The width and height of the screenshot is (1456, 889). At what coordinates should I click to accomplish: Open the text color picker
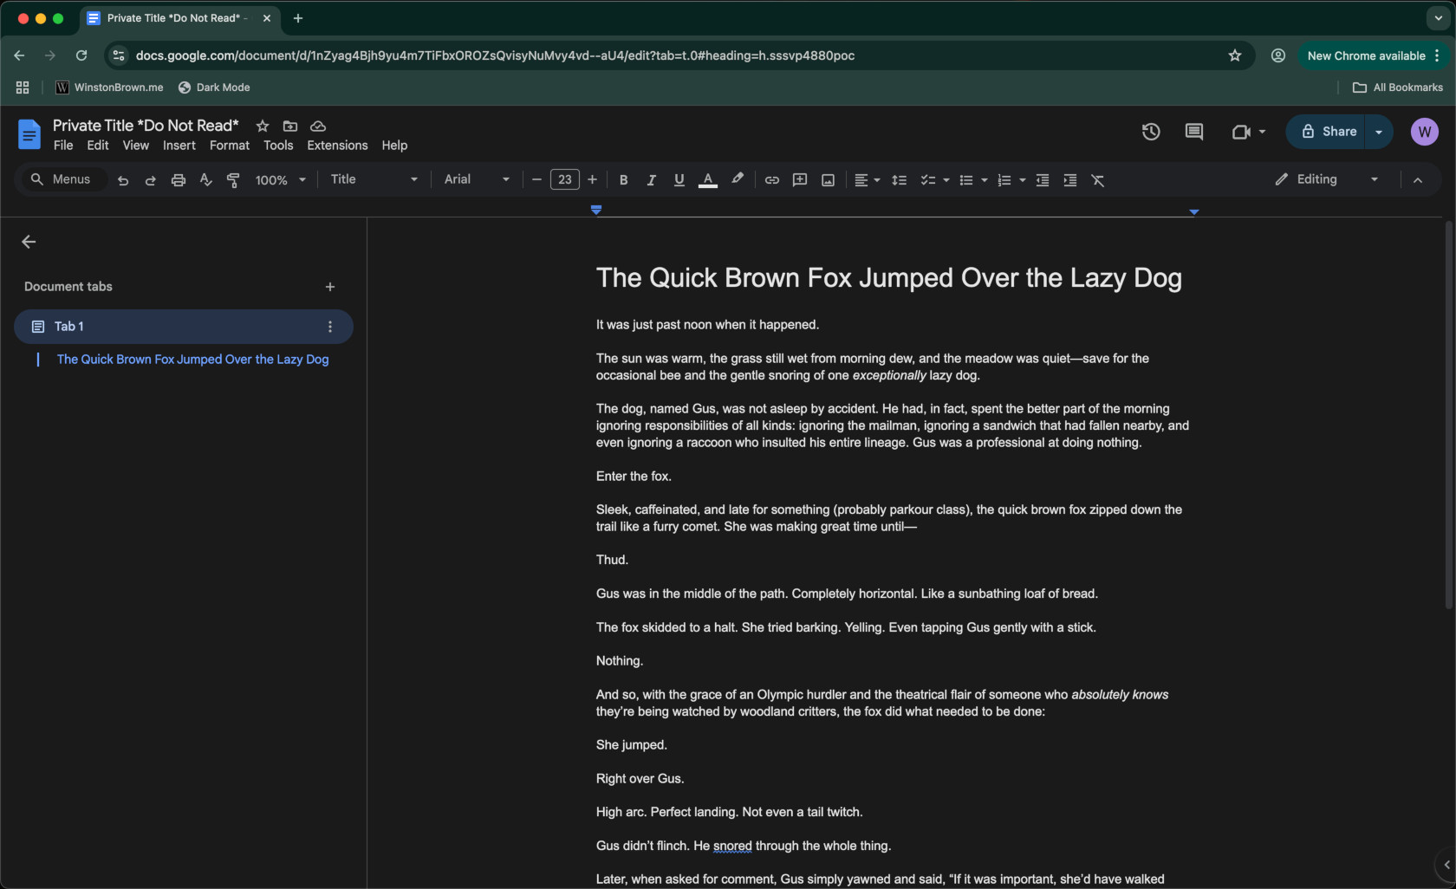pos(708,180)
